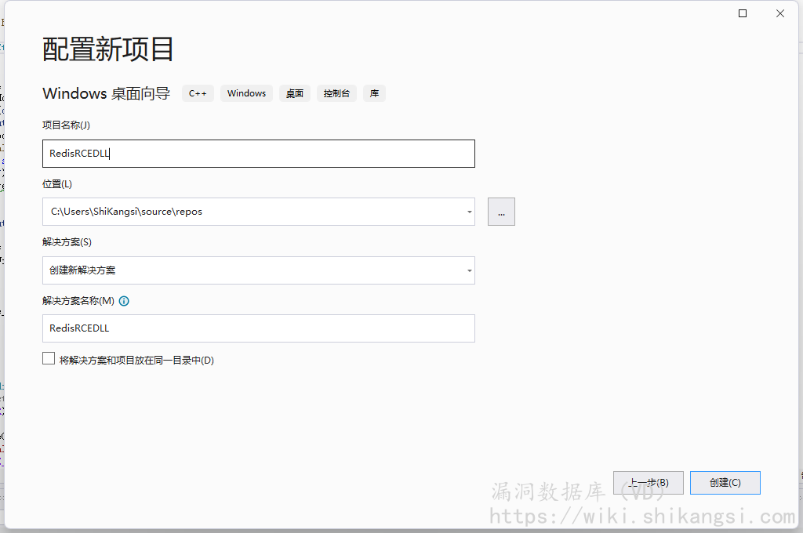Click the info icon beside 解决方案名称(M)

pos(124,301)
